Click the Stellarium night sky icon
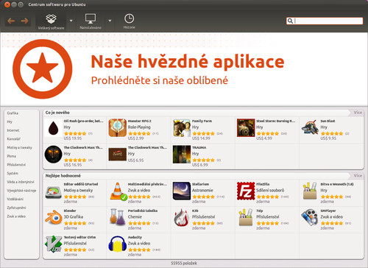This screenshot has width=368, height=268. tap(182, 191)
